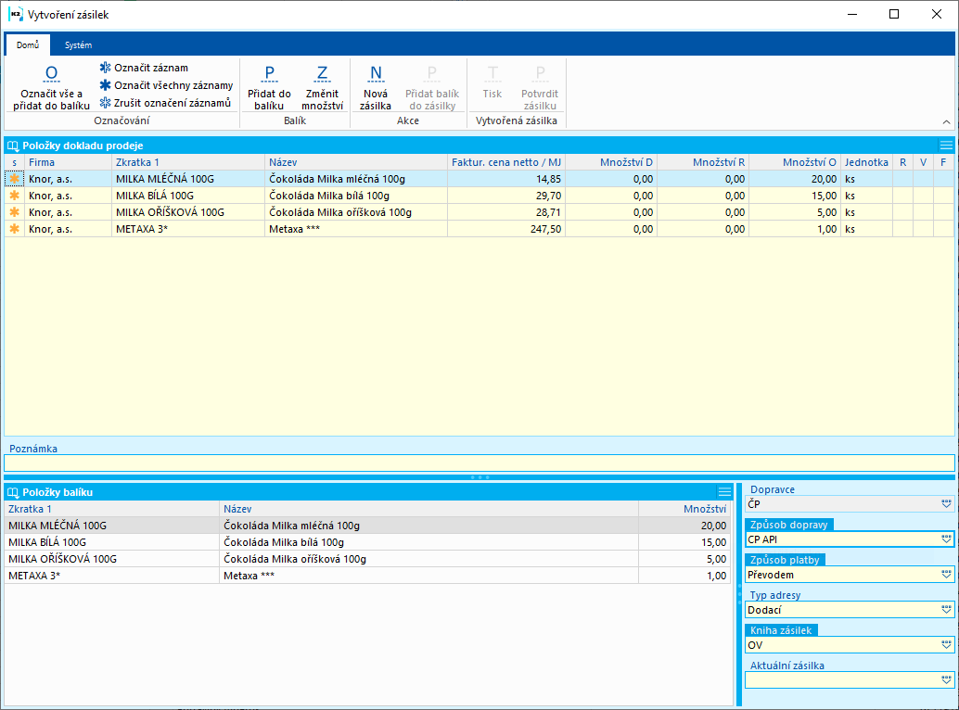Click the 'Faktur. cena netto / MJ' column header
Viewport: 959px width, 710px height.
(505, 162)
